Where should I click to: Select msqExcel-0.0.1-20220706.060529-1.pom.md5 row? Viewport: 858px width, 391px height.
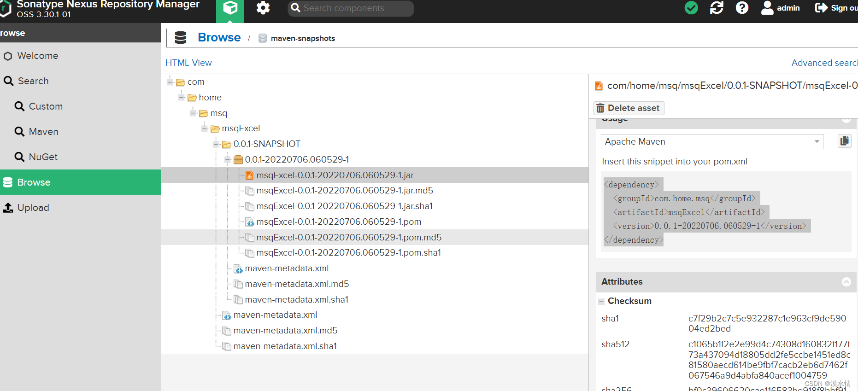pos(375,237)
